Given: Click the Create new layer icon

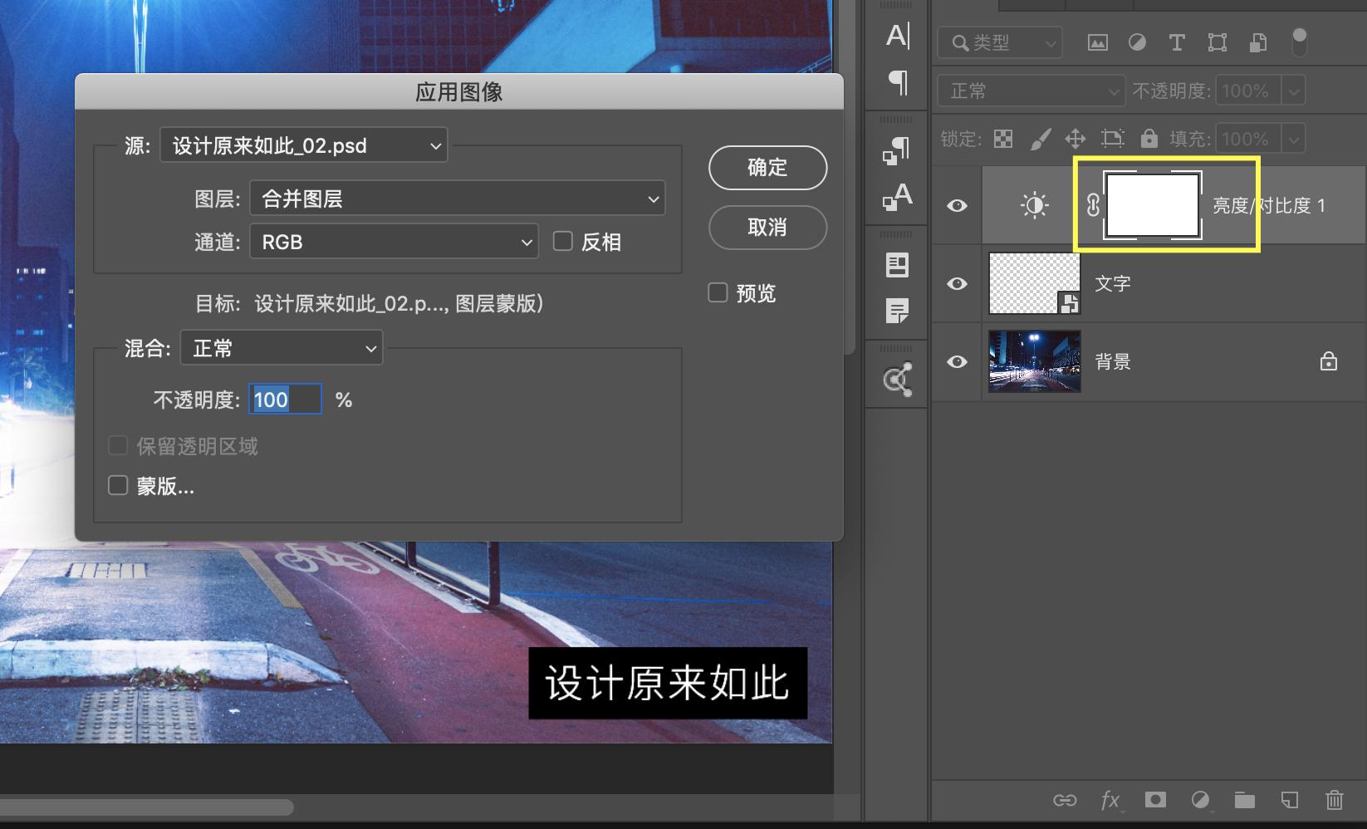Looking at the screenshot, I should [x=1289, y=801].
